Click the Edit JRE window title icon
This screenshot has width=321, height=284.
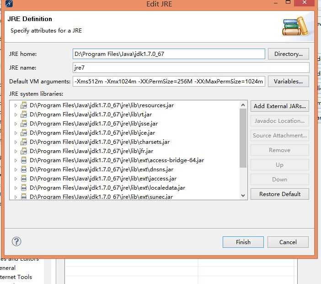click(x=9, y=4)
